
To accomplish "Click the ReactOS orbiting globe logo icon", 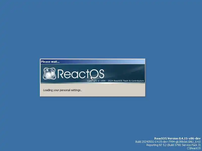I will [x=49, y=73].
